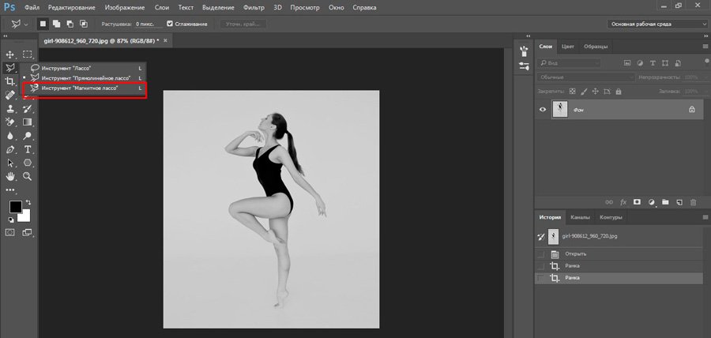Select the Horizontal Type tool
This screenshot has height=338, width=711.
pyautogui.click(x=28, y=149)
